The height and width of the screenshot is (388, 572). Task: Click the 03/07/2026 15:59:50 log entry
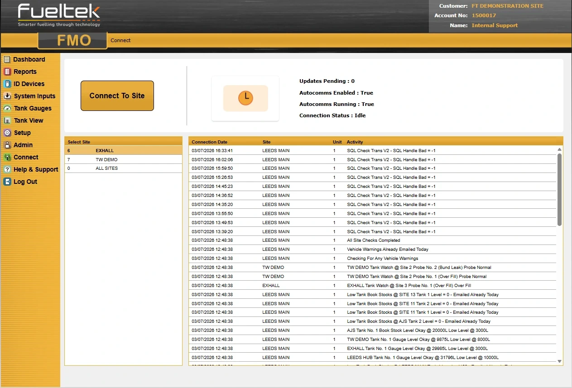(x=372, y=168)
